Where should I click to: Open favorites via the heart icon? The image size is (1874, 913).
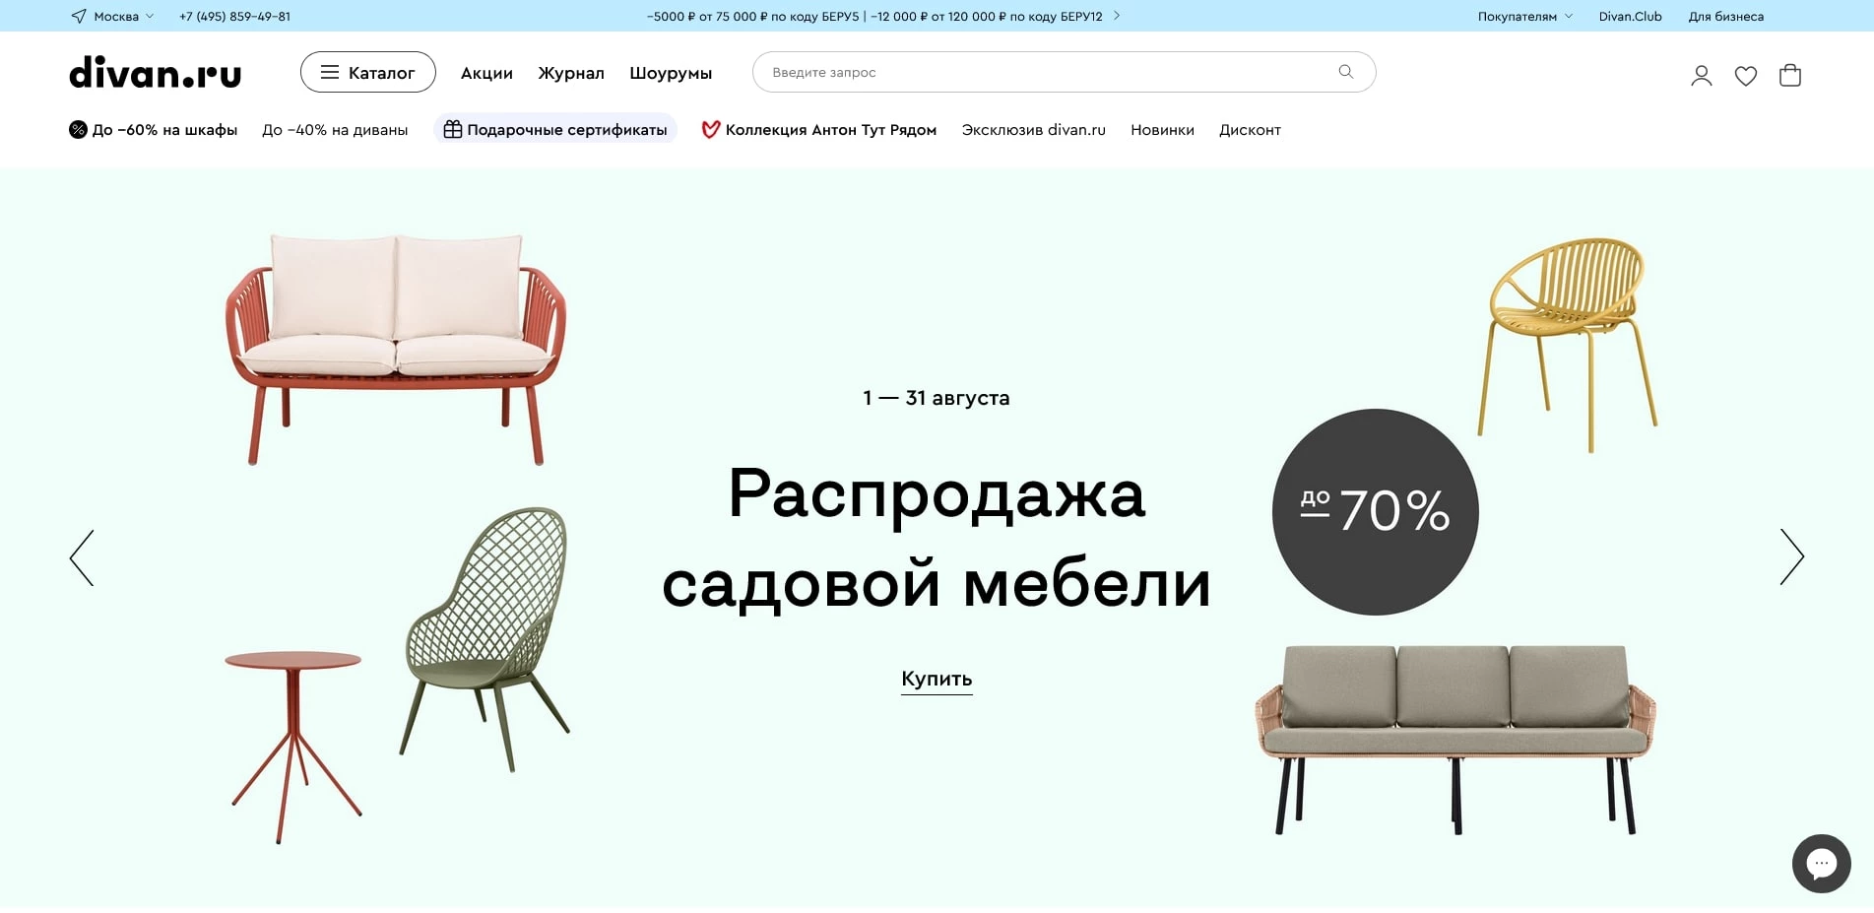click(1745, 75)
